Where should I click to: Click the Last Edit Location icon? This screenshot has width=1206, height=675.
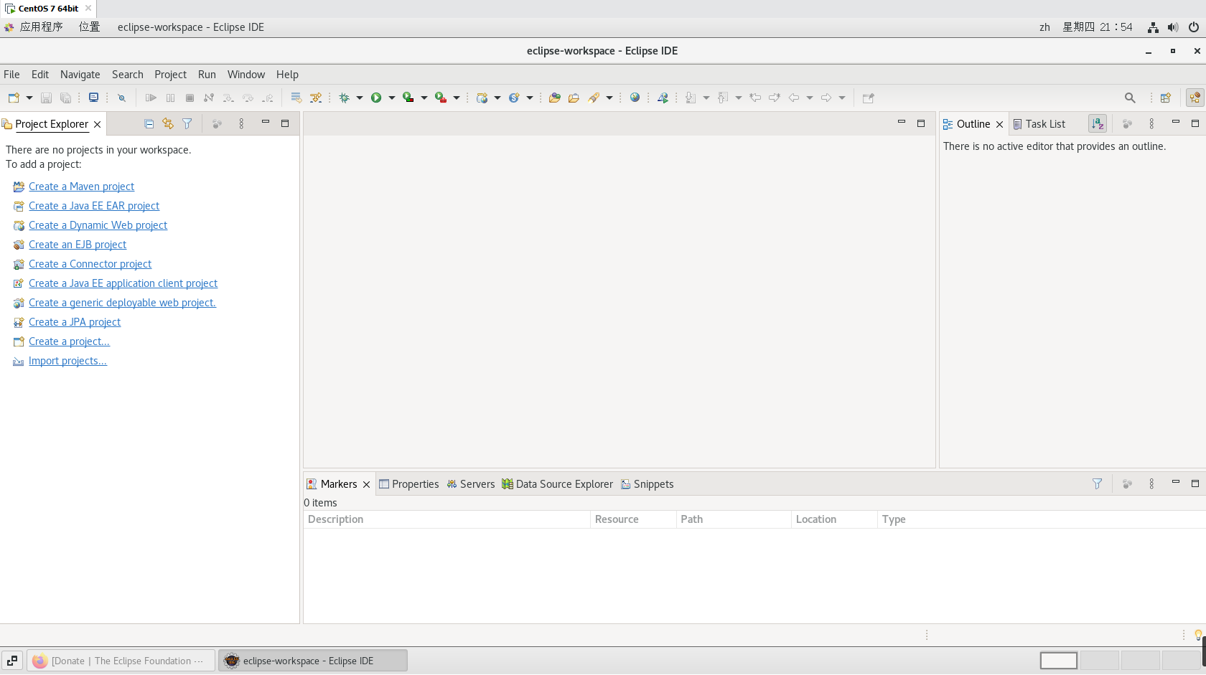click(755, 98)
